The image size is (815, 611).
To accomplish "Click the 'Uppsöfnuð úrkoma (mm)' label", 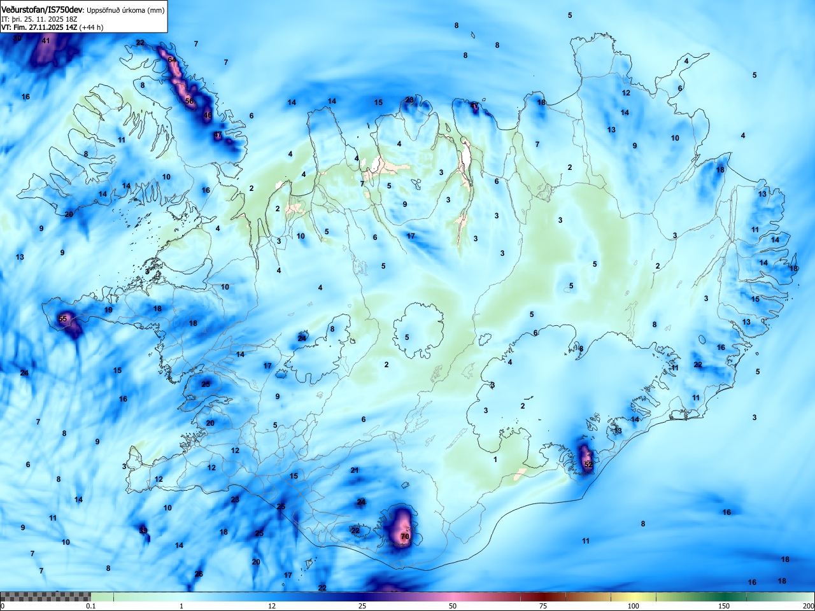I will (x=125, y=10).
